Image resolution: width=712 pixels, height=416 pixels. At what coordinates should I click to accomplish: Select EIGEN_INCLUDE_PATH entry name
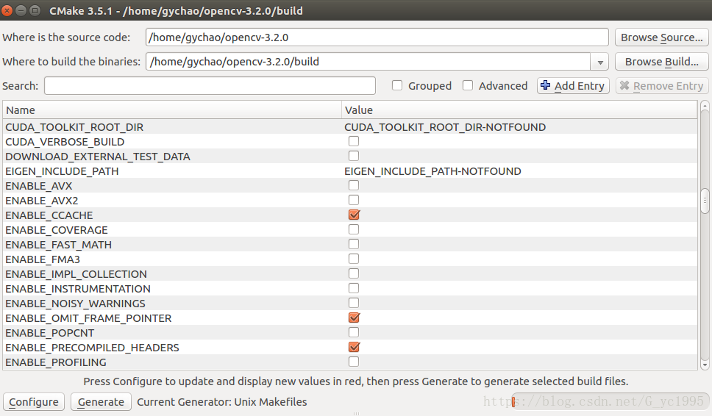[62, 171]
